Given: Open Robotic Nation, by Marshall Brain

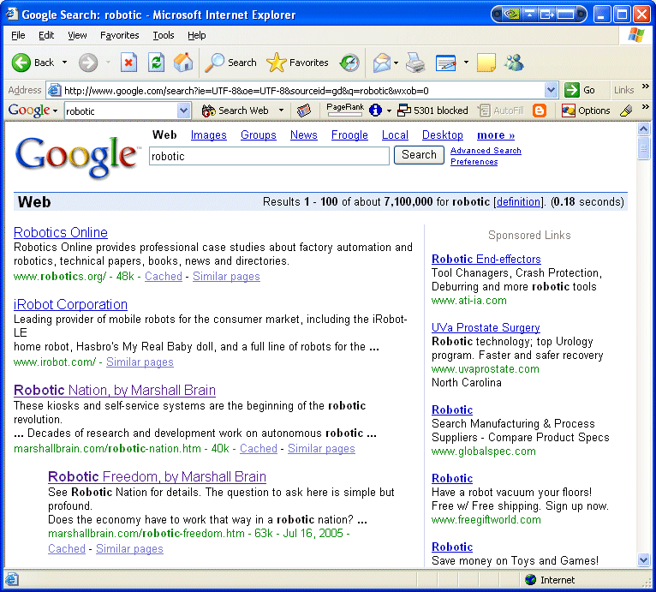Looking at the screenshot, I should pos(115,390).
